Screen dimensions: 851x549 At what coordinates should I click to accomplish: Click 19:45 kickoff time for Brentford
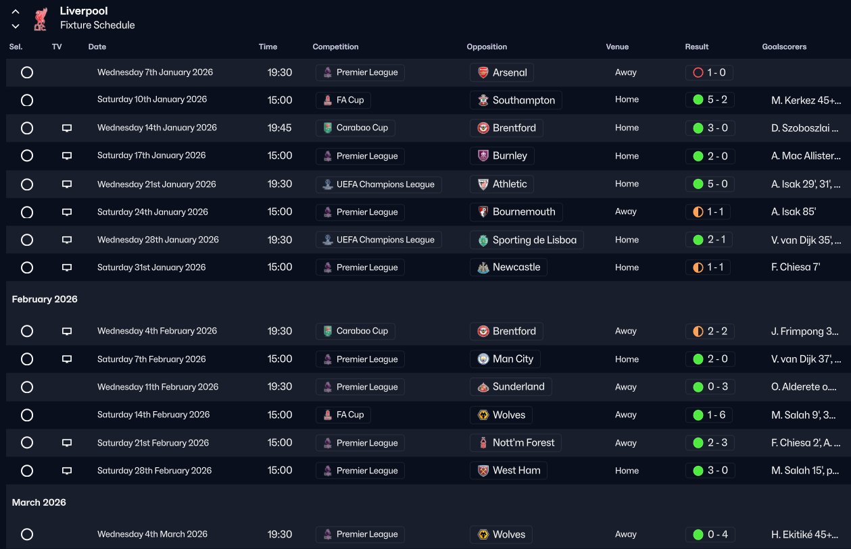280,128
